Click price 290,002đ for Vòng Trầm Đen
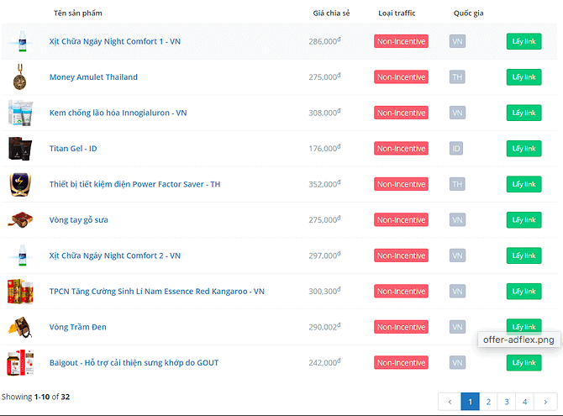 pyautogui.click(x=324, y=327)
